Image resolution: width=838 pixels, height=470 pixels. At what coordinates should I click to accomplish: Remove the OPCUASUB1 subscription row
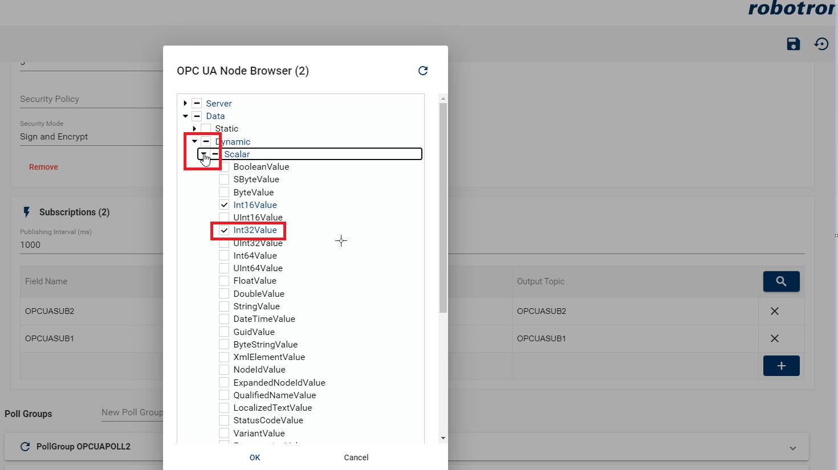click(x=775, y=338)
